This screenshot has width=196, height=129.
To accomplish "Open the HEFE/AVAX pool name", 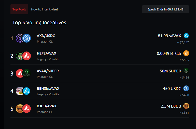I will pos(46,53).
